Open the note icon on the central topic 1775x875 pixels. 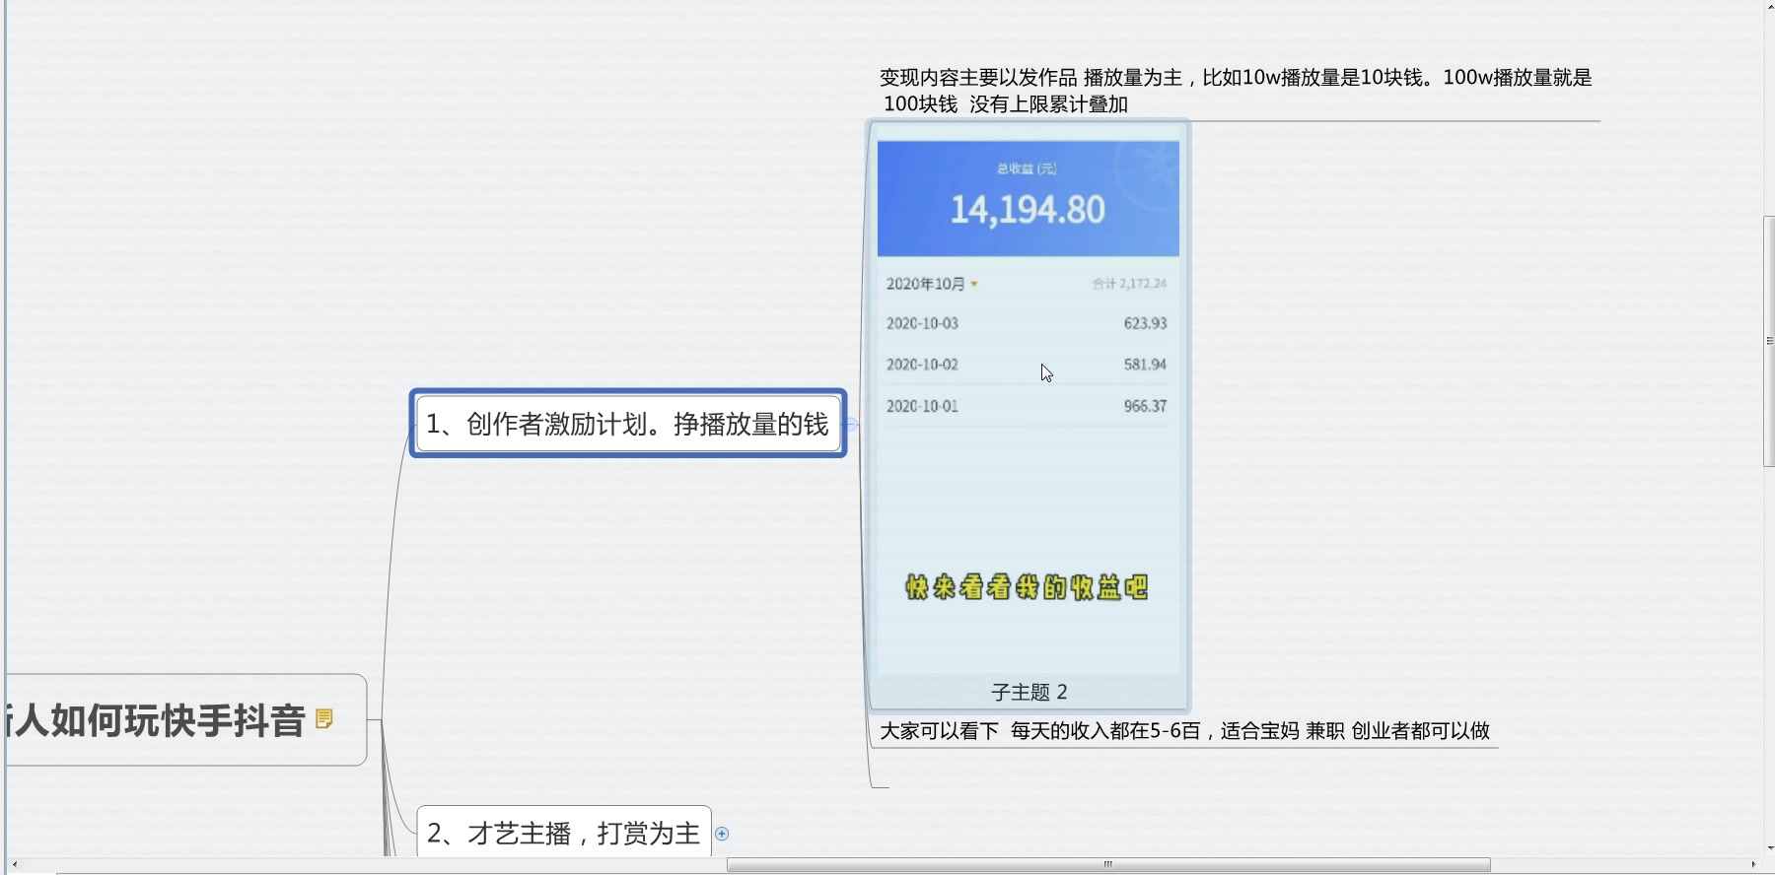(x=323, y=719)
